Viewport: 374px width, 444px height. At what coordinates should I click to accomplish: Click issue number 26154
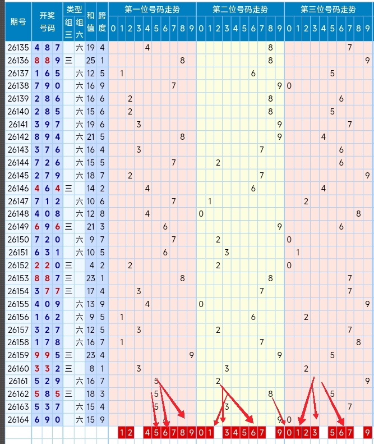[x=19, y=291]
